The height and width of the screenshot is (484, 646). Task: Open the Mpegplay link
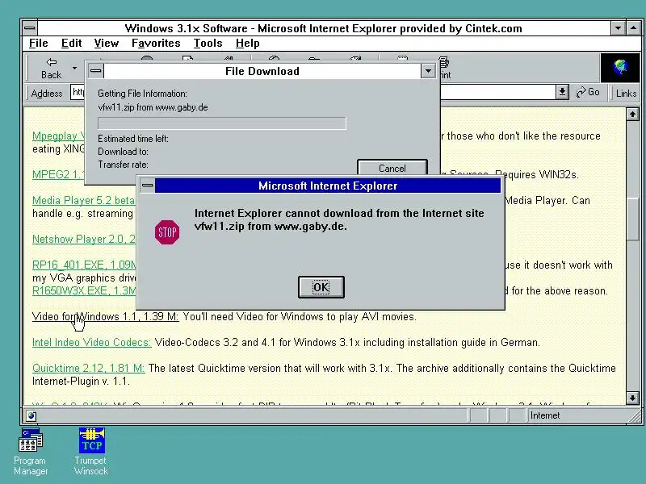pyautogui.click(x=58, y=136)
